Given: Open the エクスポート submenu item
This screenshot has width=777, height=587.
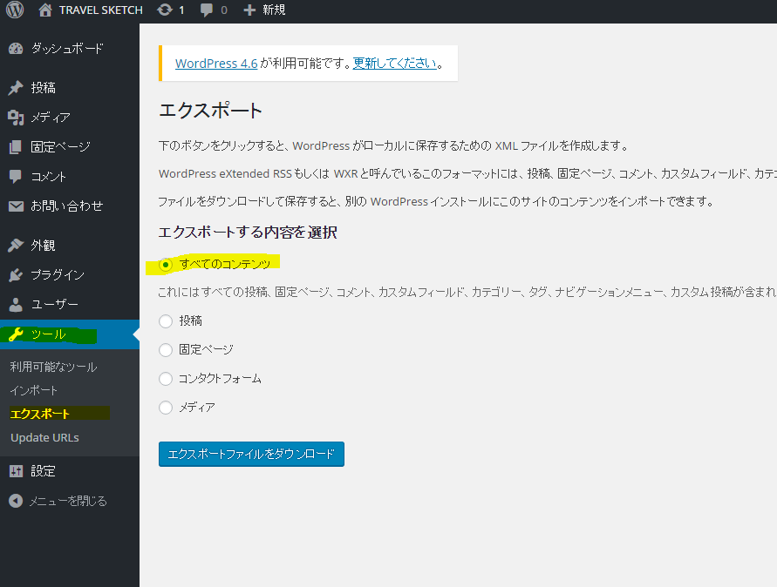Looking at the screenshot, I should [x=39, y=414].
